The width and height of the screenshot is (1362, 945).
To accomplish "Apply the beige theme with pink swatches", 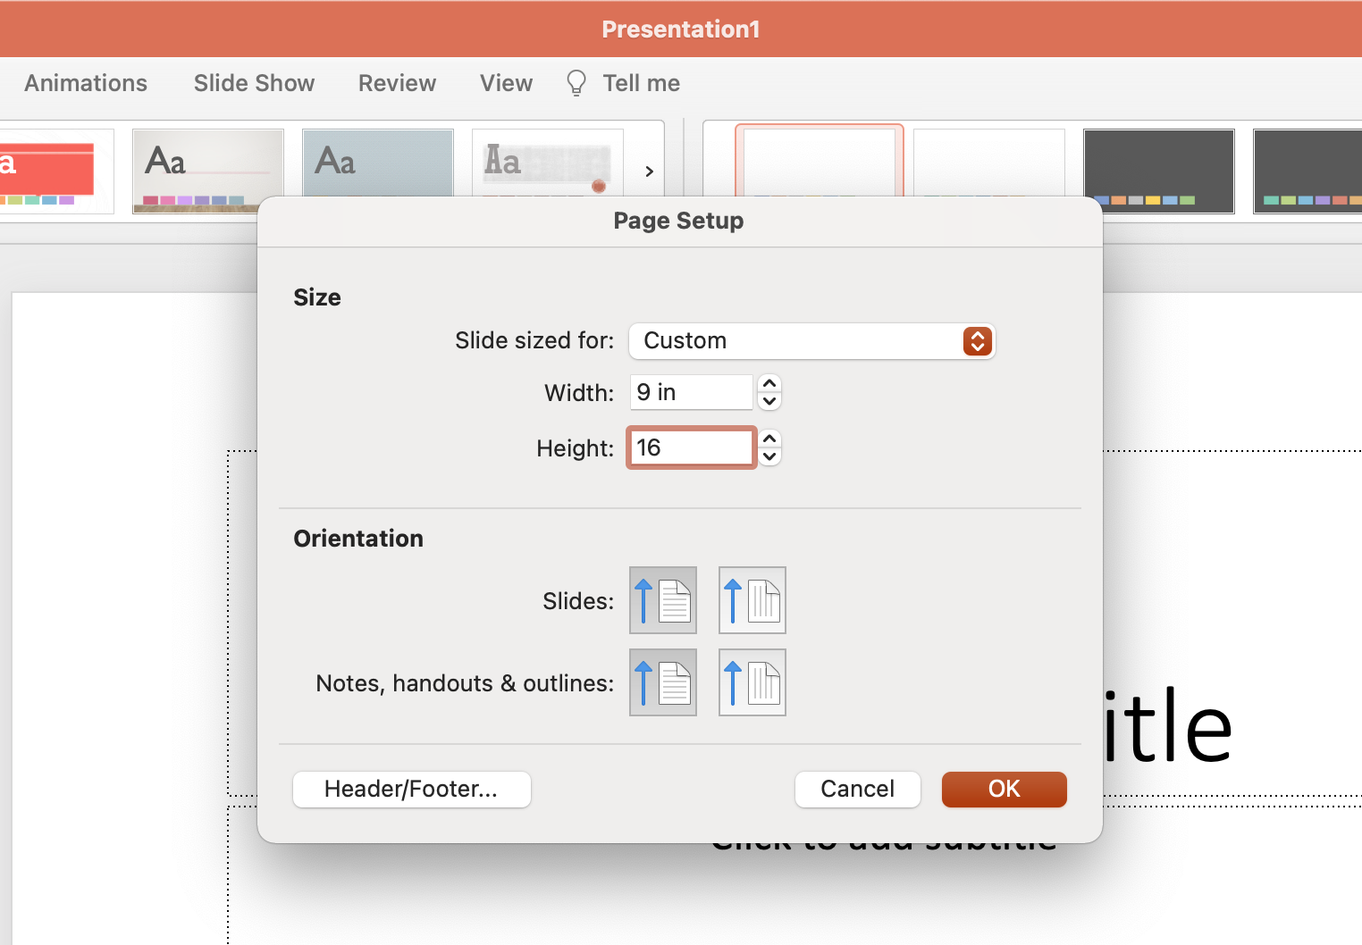I will click(208, 171).
